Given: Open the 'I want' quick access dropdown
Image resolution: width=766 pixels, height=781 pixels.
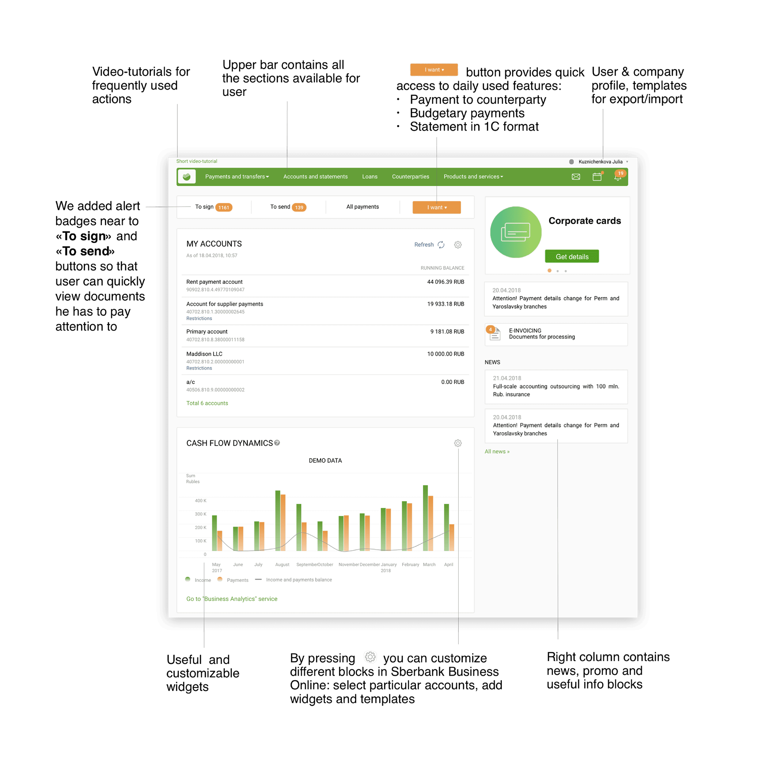Looking at the screenshot, I should coord(434,206).
